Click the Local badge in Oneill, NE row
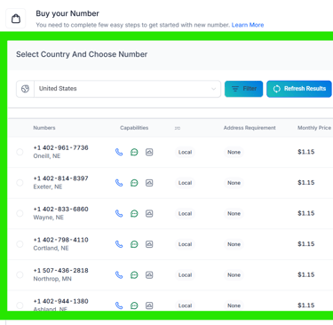This screenshot has height=325, width=333. (x=185, y=152)
